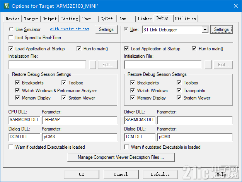Click the Keil uVision title bar icon
This screenshot has height=182, width=242.
[7, 6]
